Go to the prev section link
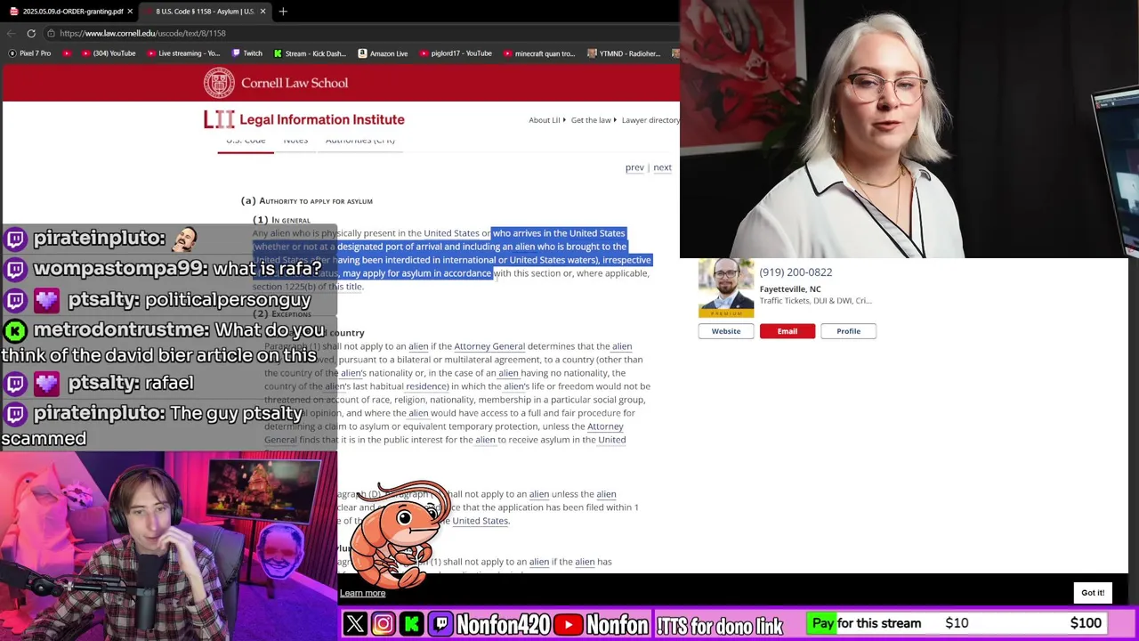 634,167
